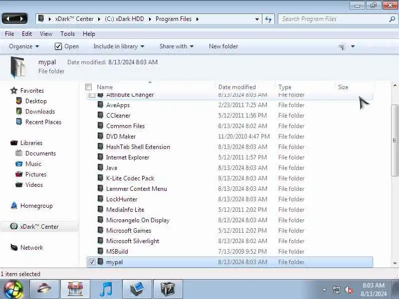Click the folder icon next to MSBuild
Screen dimensions: 399x299
(101, 251)
